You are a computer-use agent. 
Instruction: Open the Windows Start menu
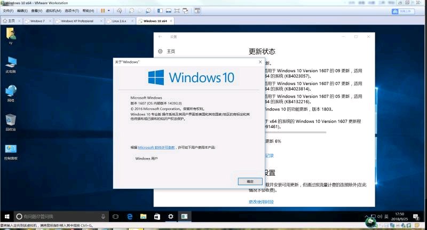pyautogui.click(x=7, y=217)
